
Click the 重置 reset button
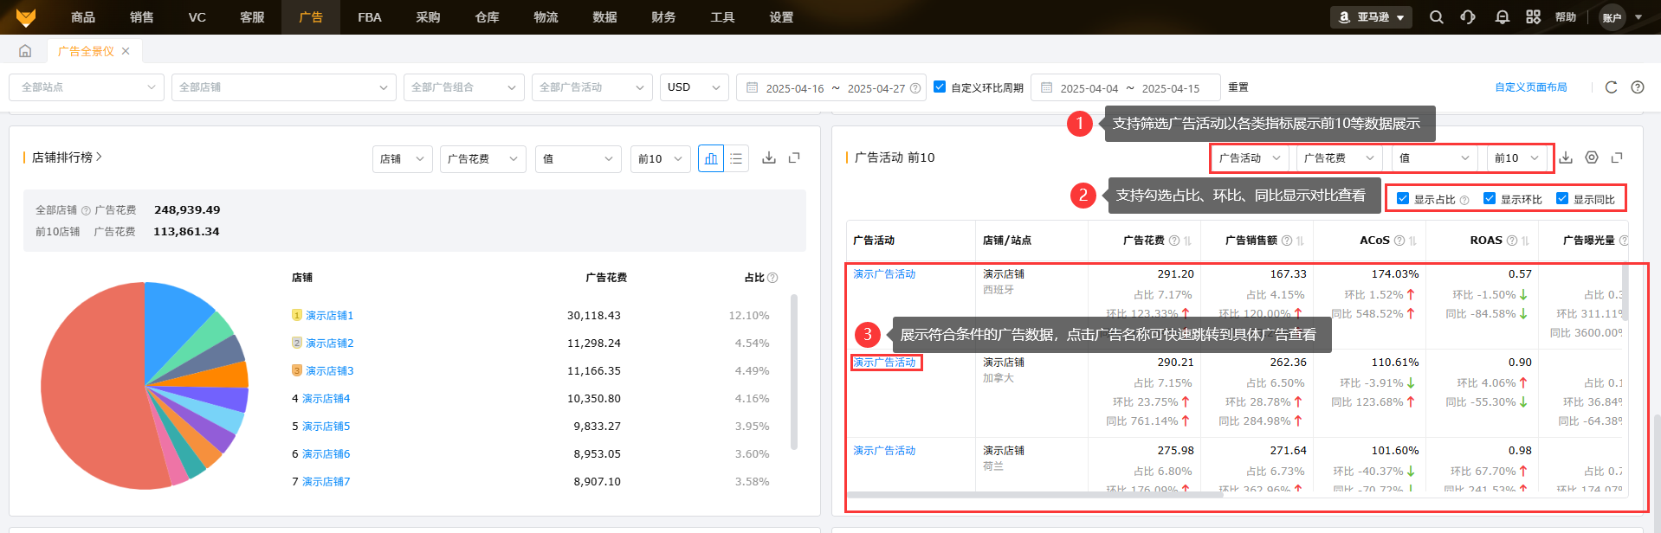tap(1238, 87)
